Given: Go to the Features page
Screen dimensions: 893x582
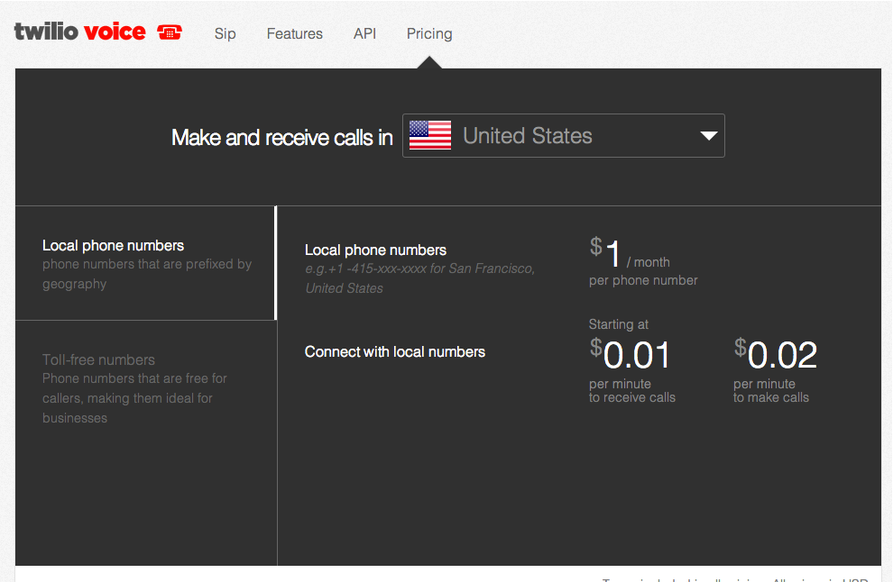Looking at the screenshot, I should point(294,33).
